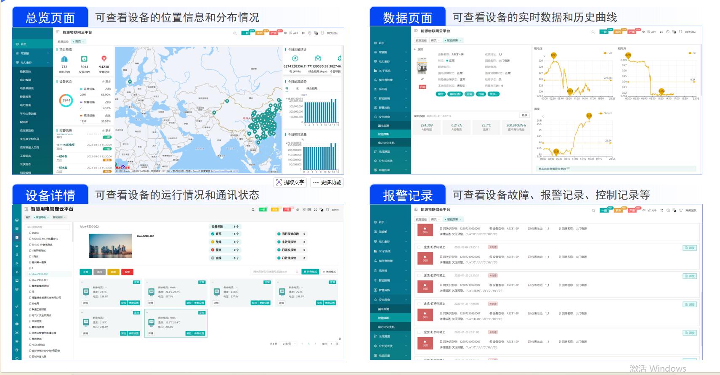
Task: Switch device cards to 阵列模式
Action: coord(310,272)
